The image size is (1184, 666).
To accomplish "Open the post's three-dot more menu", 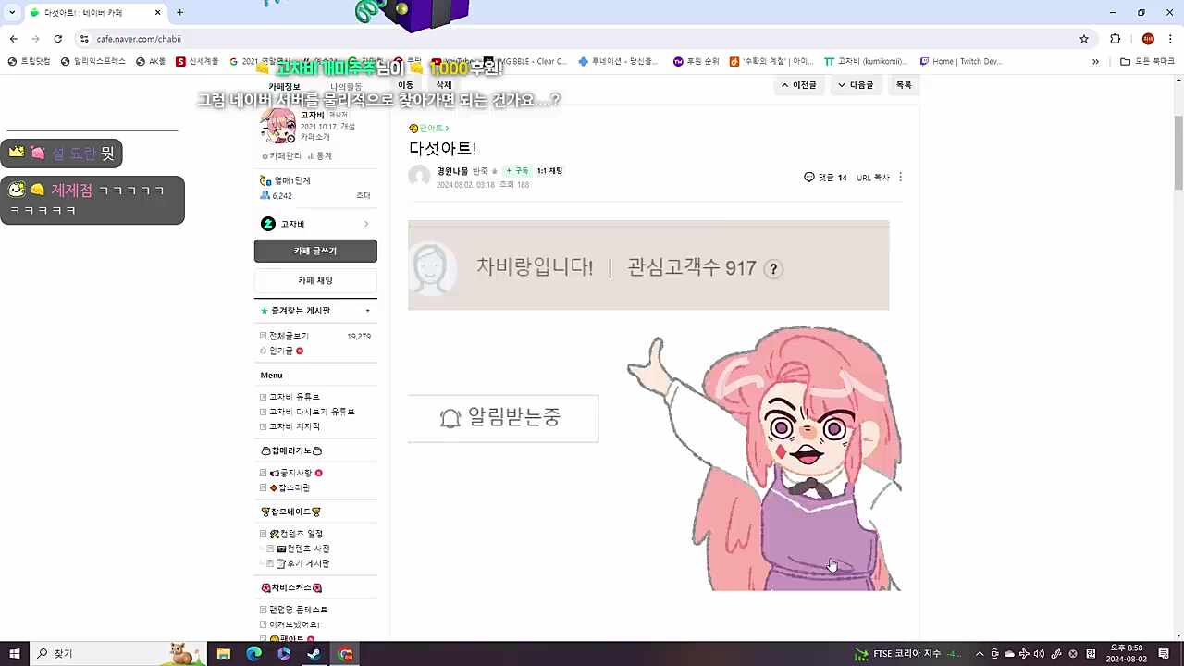I will (900, 177).
